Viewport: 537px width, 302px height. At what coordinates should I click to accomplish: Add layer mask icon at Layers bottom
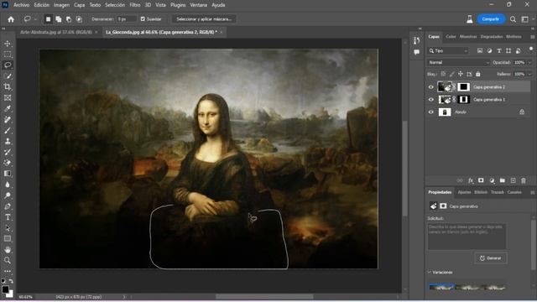pos(481,180)
